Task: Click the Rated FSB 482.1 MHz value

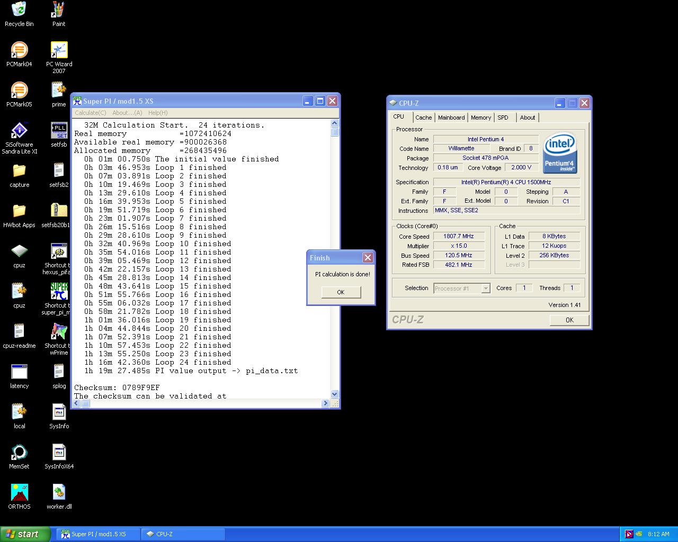Action: pos(459,265)
